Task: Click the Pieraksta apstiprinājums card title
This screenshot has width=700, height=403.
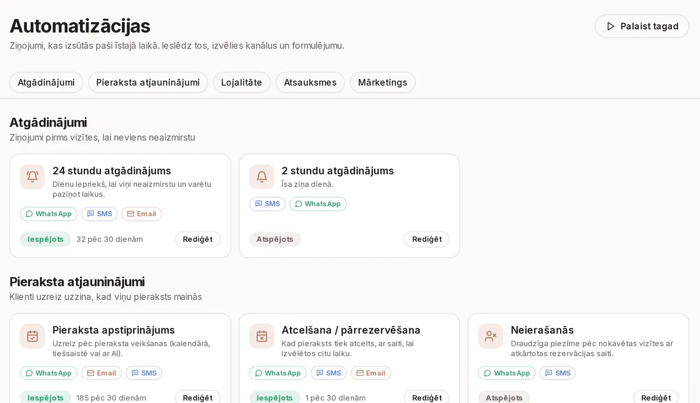Action: (x=114, y=330)
